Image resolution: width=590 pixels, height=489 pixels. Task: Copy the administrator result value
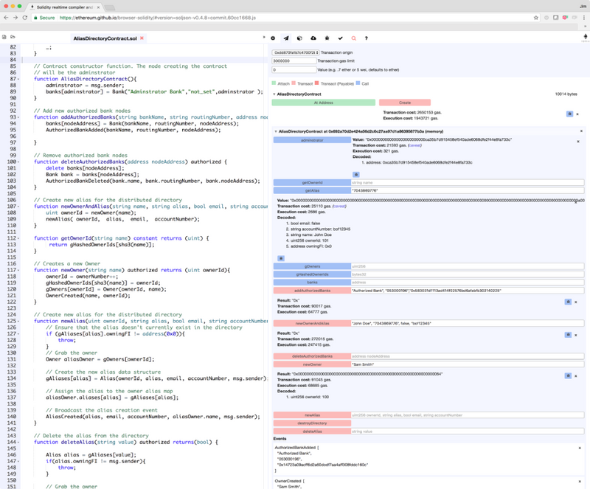click(x=356, y=175)
